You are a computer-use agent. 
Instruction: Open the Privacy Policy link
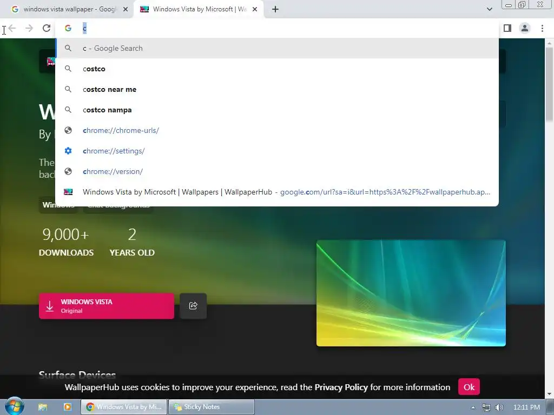coord(341,387)
